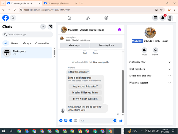The height and width of the screenshot is (134, 178).
Task: Attach a photo with image icon
Action: 66,121
